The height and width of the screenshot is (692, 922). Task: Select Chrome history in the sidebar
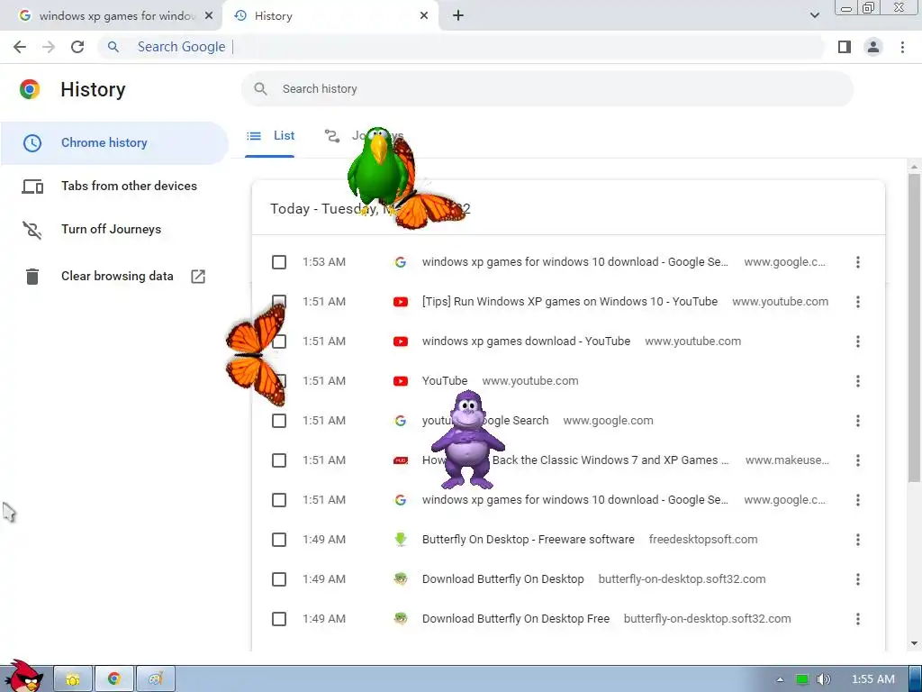[114, 143]
